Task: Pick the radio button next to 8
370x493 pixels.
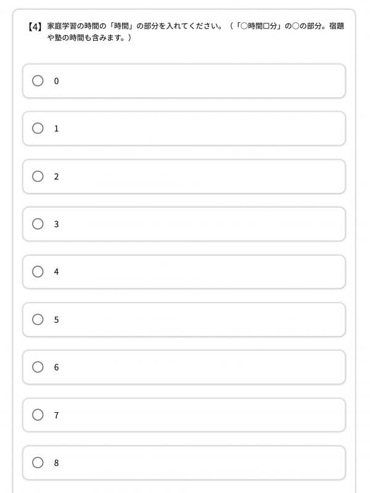Action: tap(38, 462)
